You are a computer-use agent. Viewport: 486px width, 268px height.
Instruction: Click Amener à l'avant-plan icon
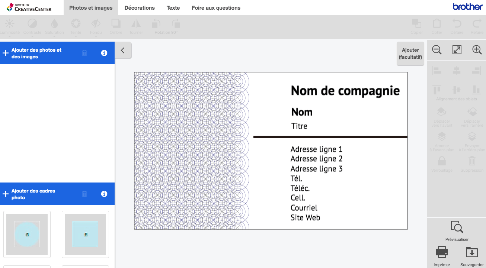442,137
